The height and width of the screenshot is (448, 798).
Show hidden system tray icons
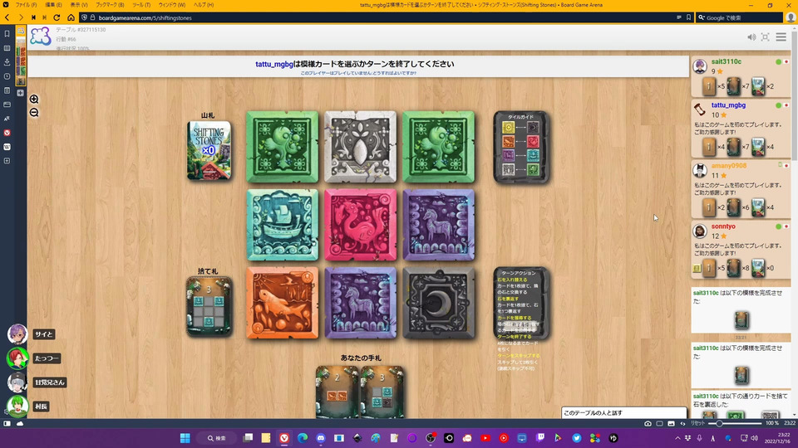point(677,438)
